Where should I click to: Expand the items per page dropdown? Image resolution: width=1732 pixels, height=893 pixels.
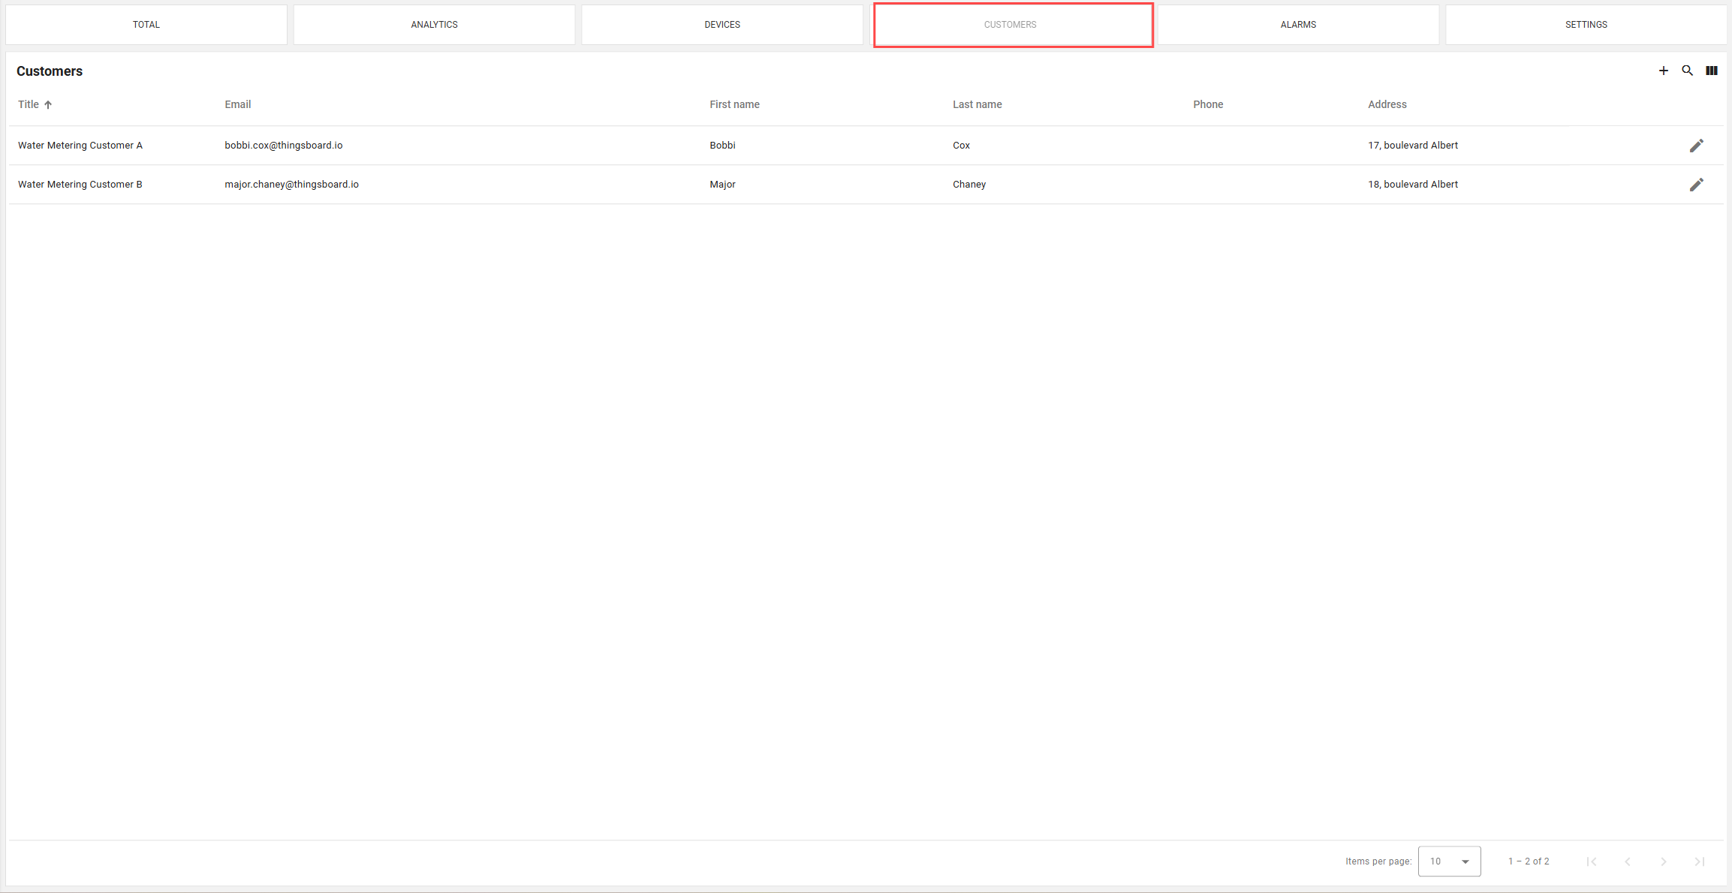click(x=1449, y=861)
